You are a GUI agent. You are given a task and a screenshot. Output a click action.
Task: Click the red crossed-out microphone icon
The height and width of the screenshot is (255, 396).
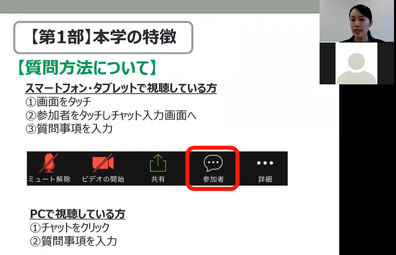tap(49, 163)
